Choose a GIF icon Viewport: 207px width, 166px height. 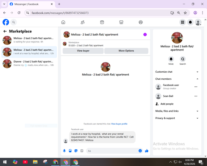pyautogui.click(x=82, y=151)
